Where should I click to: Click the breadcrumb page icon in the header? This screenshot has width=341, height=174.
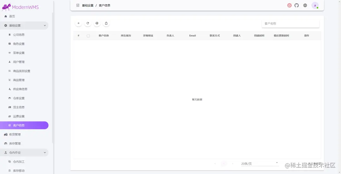pos(78,5)
